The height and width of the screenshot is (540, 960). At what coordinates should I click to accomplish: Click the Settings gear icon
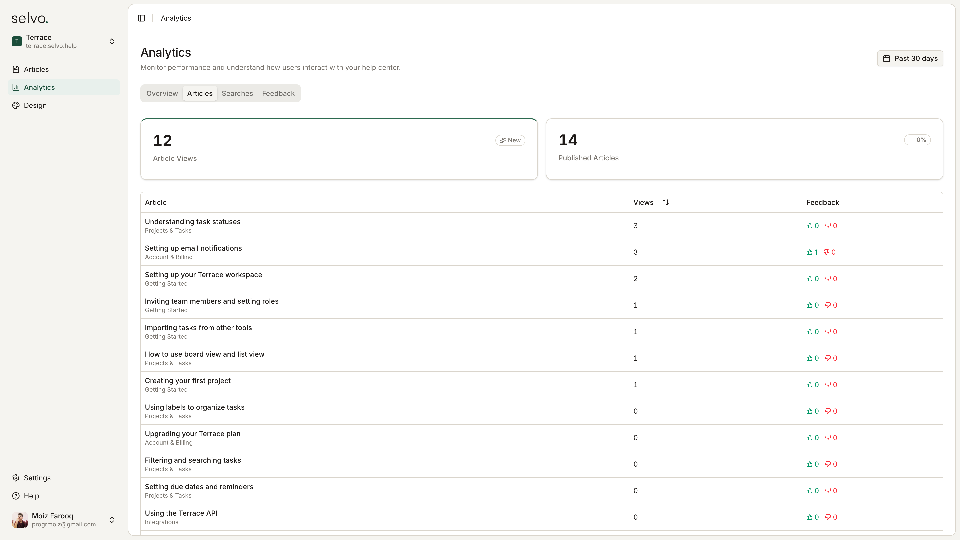pyautogui.click(x=16, y=478)
